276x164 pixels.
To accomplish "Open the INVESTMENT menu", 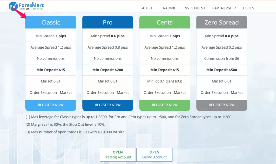I will [194, 8].
